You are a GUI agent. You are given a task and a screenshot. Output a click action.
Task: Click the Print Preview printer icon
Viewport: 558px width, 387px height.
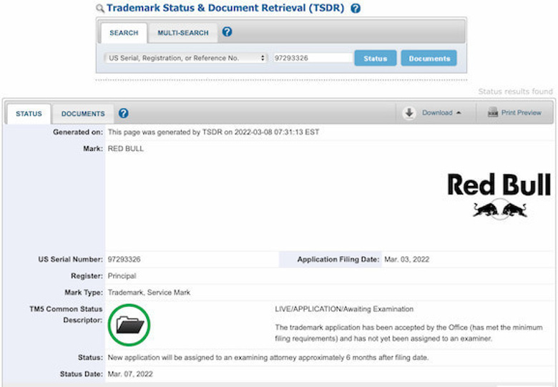[493, 113]
